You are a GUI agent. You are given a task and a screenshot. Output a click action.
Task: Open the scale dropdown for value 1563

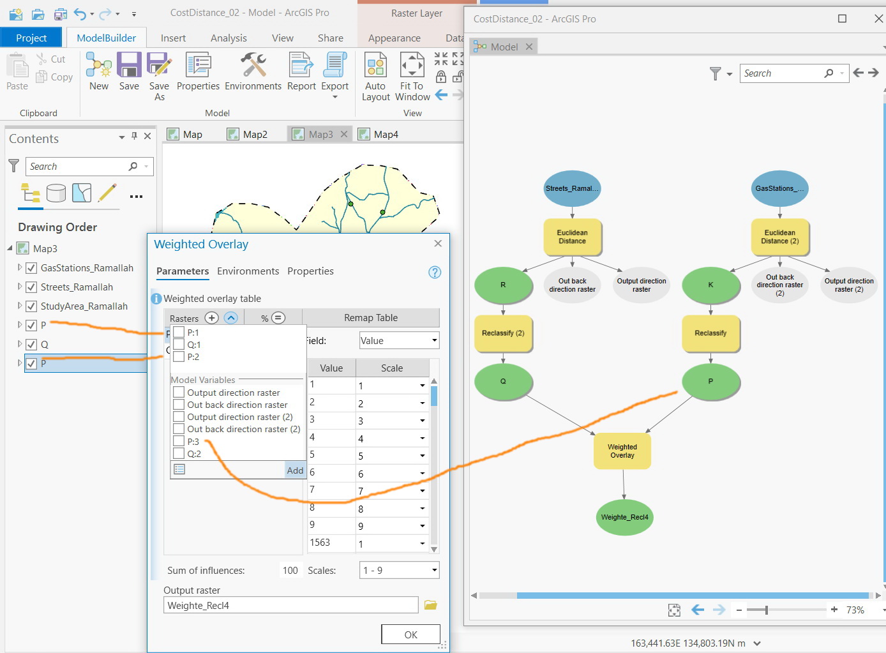(423, 544)
